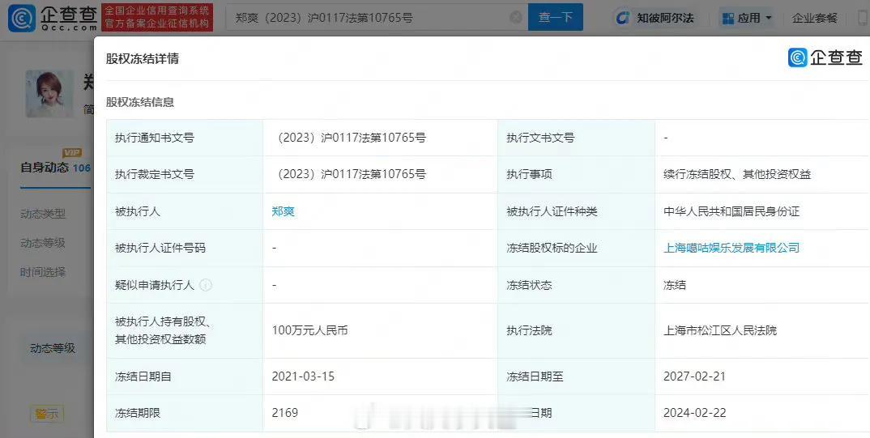
Task: Click the 2024-02-22 date value
Action: (695, 413)
